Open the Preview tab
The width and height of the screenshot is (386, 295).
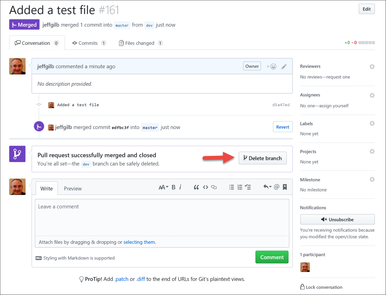72,189
